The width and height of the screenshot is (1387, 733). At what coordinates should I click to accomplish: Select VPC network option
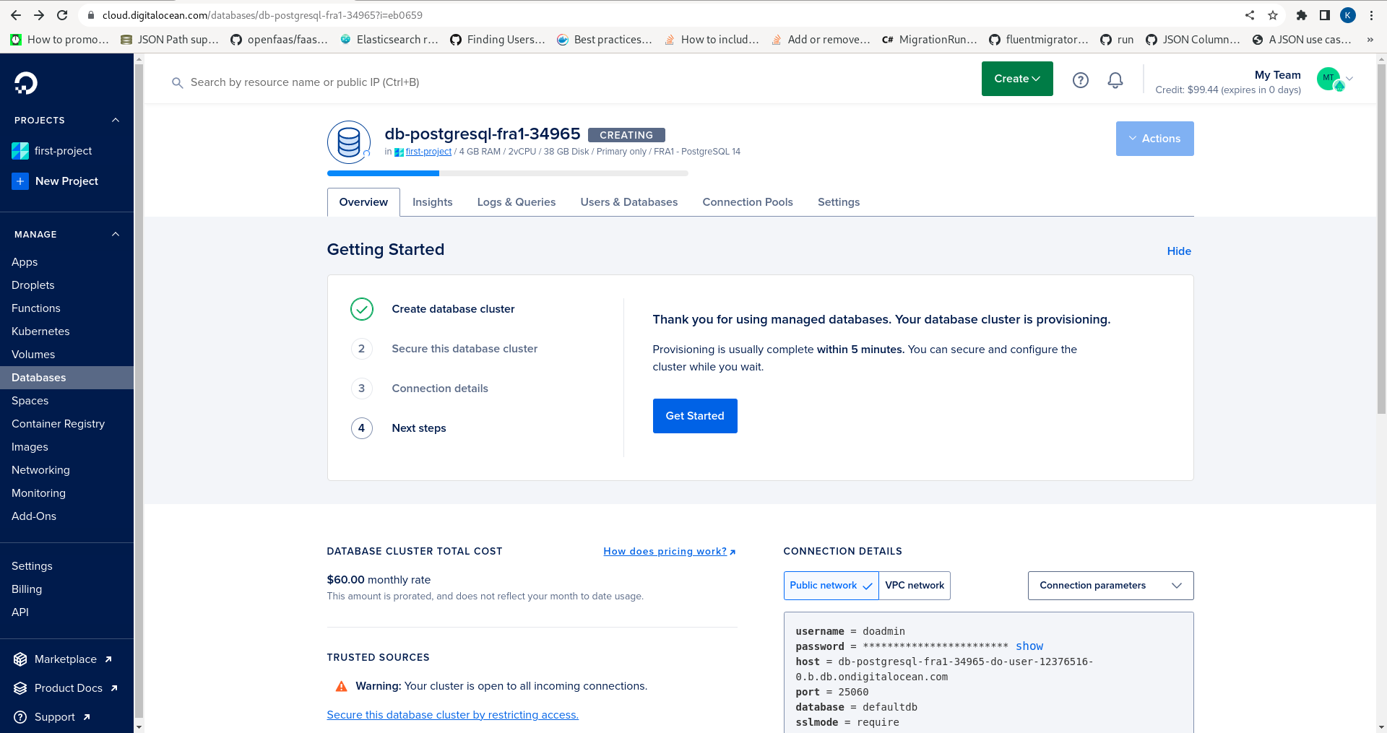click(915, 586)
